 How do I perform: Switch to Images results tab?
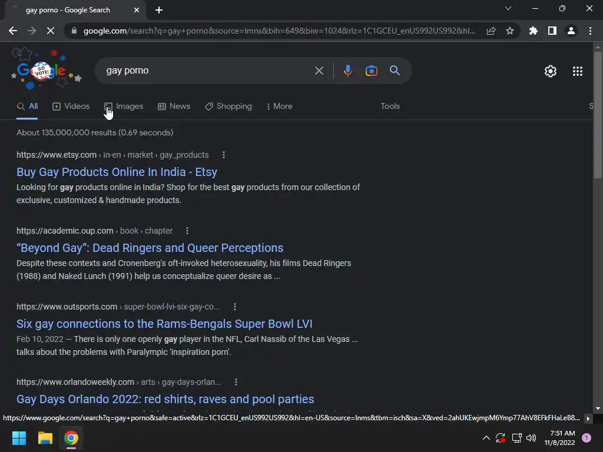(124, 107)
